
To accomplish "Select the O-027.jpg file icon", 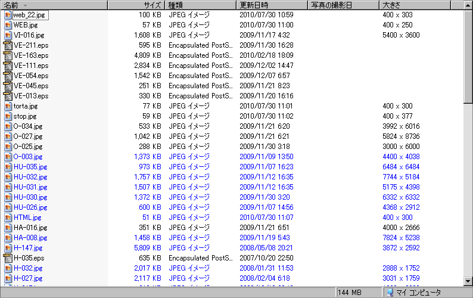I will [x=8, y=136].
